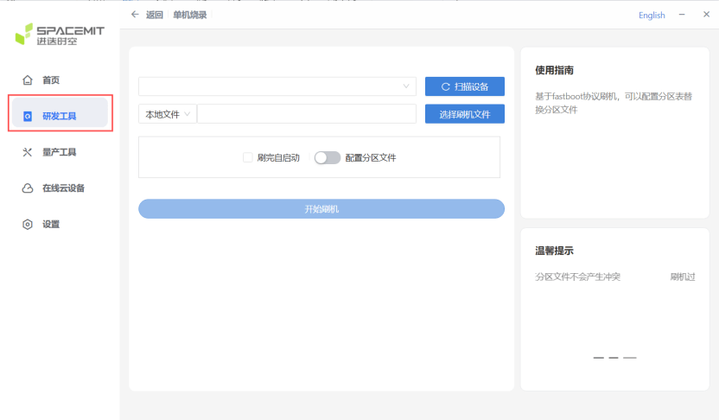Minimize the window
Screen dimensions: 719x420
tap(682, 15)
